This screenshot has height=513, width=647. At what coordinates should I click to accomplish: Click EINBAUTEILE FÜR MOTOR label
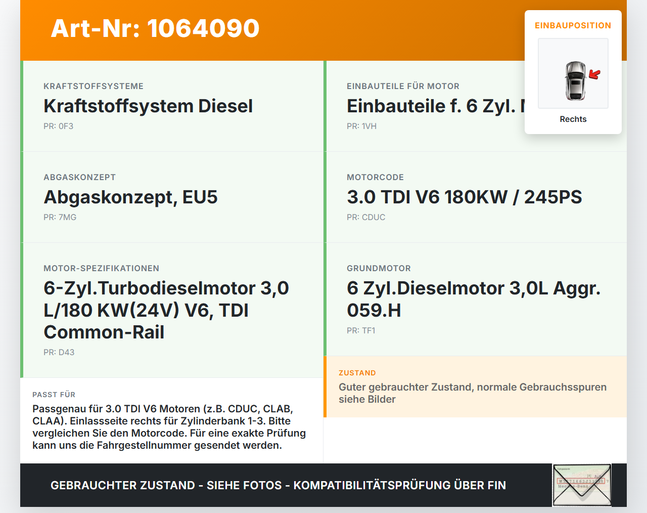coord(403,86)
